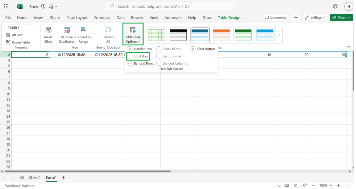
Task: Switch to the Formulas tab
Action: pyautogui.click(x=102, y=18)
